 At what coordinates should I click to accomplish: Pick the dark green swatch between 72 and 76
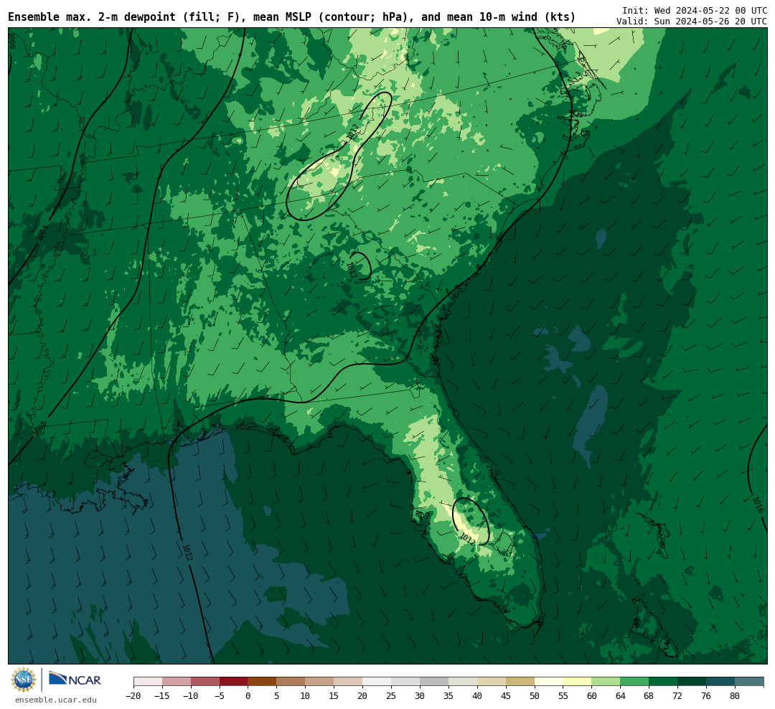(x=692, y=681)
